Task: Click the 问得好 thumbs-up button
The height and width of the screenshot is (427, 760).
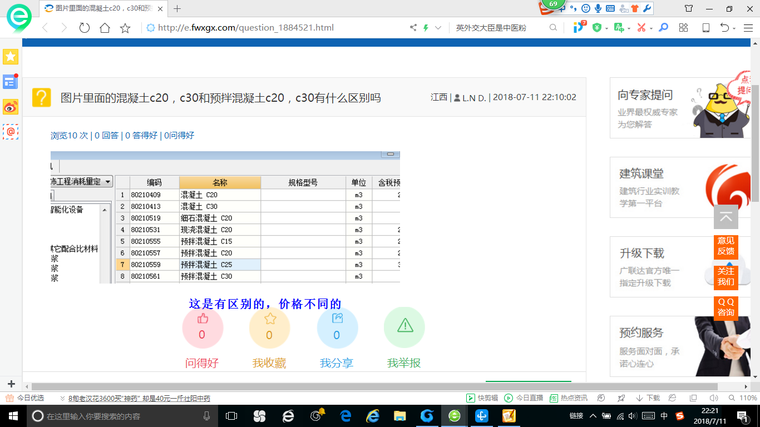Action: [203, 328]
